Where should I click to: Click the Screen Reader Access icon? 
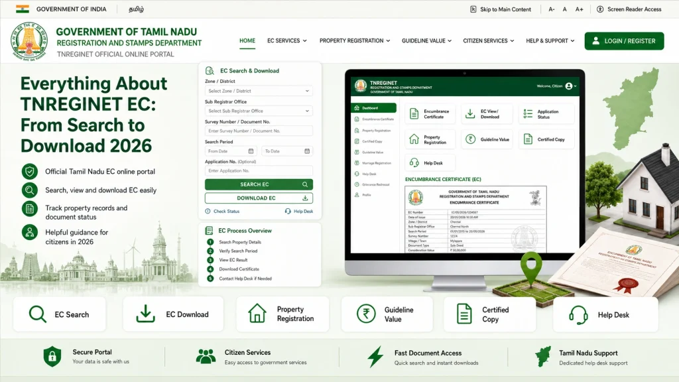pos(600,9)
